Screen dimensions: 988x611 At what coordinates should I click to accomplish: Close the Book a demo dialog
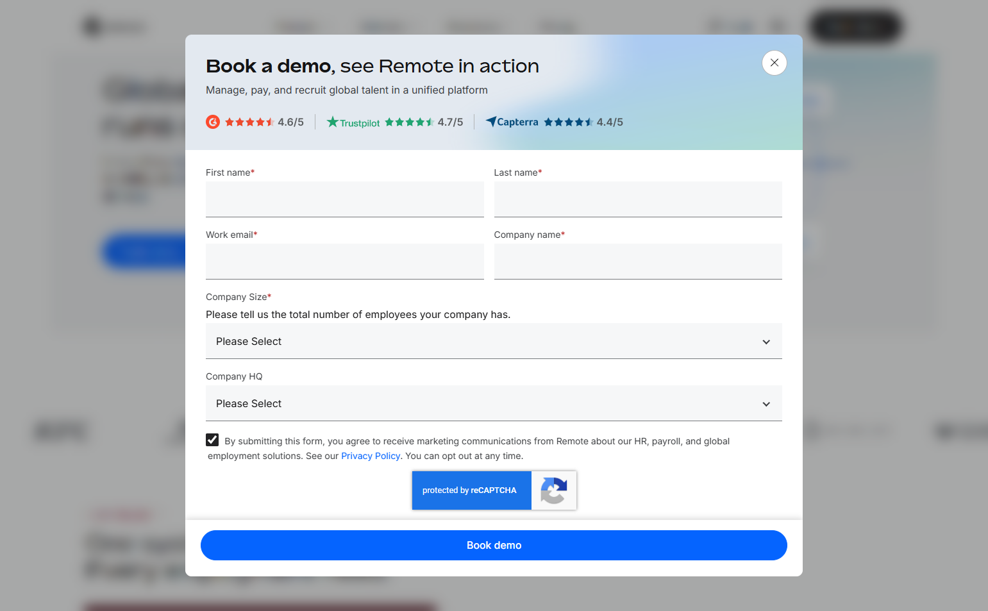(774, 63)
